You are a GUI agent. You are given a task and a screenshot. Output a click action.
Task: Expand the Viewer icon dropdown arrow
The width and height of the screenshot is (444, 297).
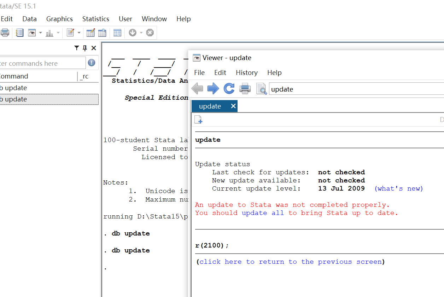[40, 33]
